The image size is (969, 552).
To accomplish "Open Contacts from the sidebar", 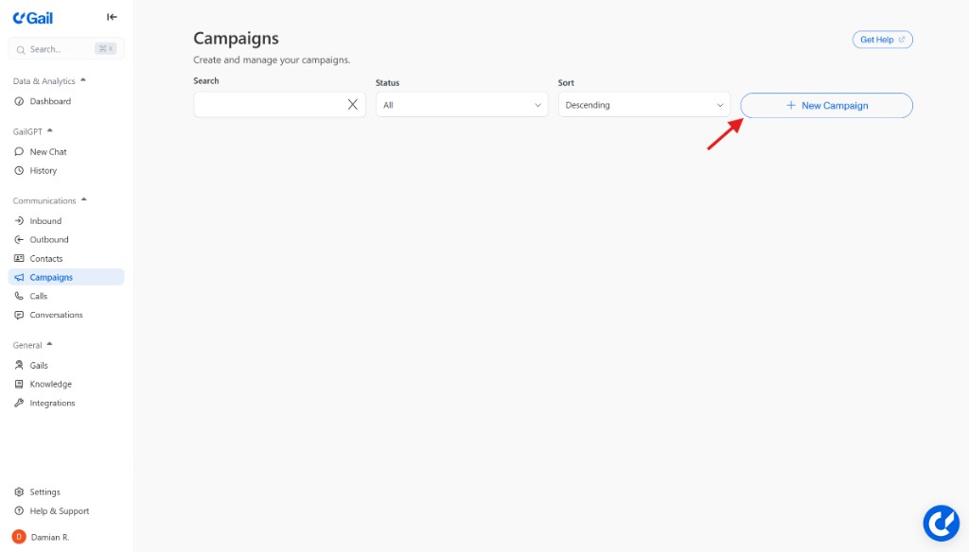I will click(45, 258).
